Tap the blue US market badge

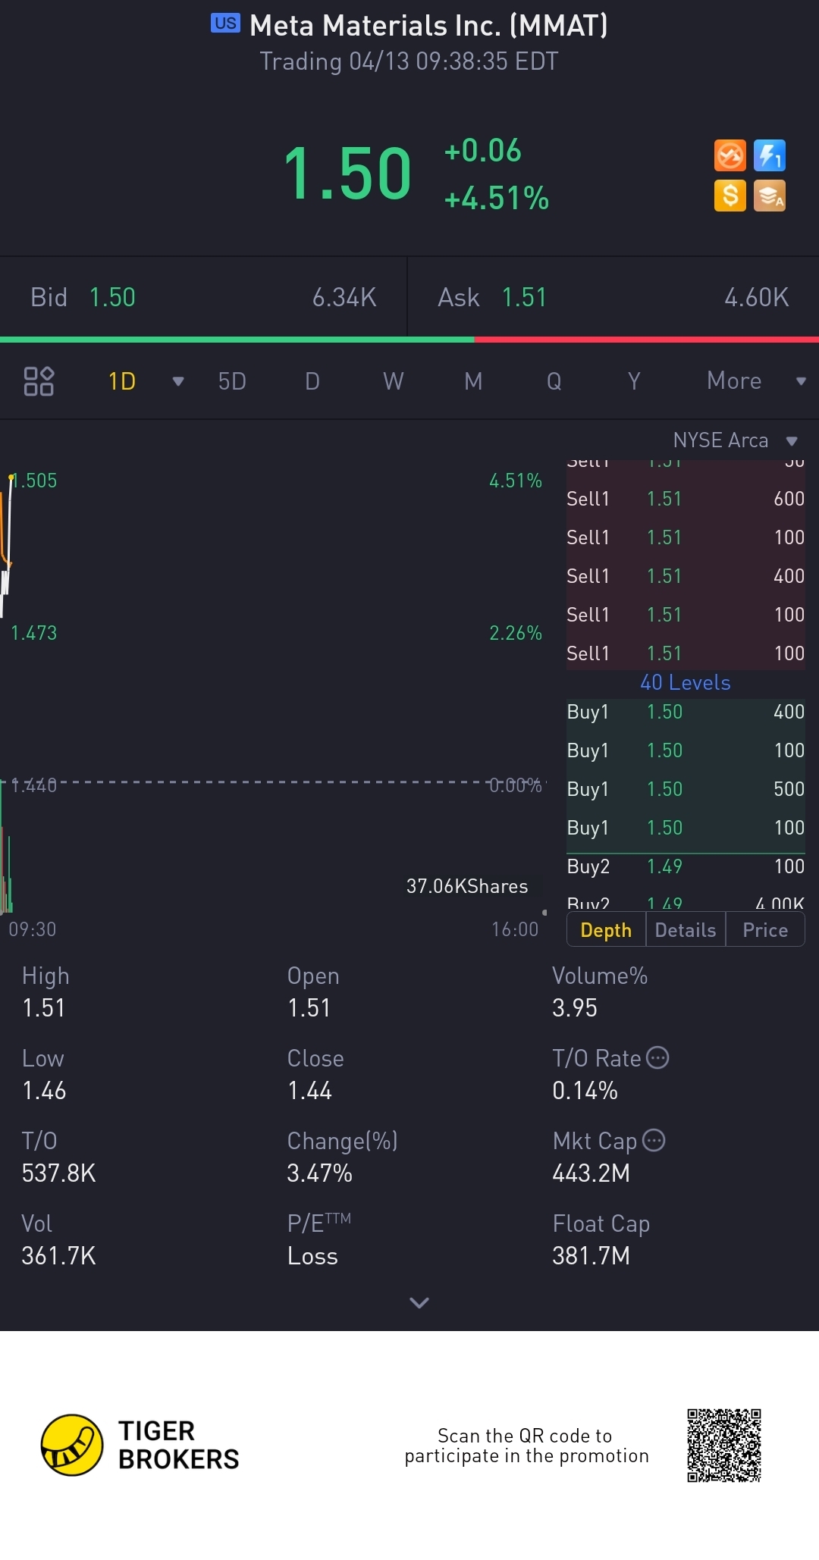point(225,23)
